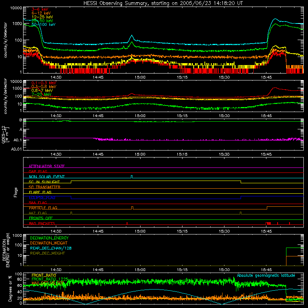This screenshot has width=308, height=308.
Task: Click the DECIMATION_WEIGHT legend label
Action: coord(49,243)
